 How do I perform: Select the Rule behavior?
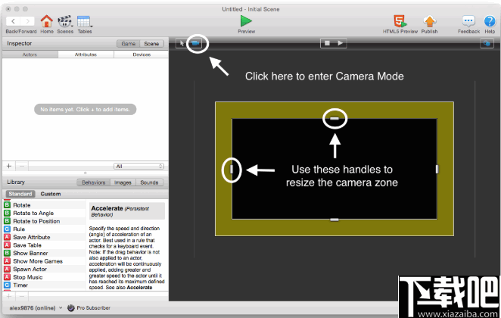45,229
